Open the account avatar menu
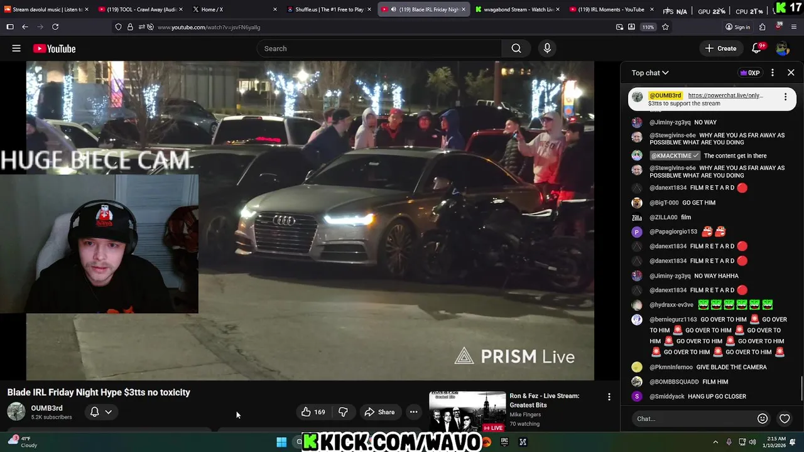Image resolution: width=804 pixels, height=452 pixels. (783, 48)
